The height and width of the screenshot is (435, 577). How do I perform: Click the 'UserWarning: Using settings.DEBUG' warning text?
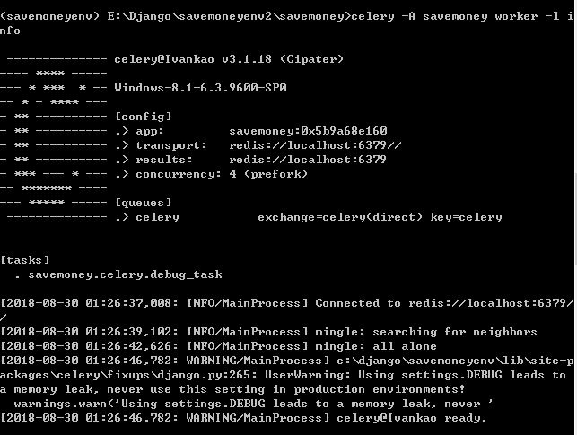coord(383,375)
